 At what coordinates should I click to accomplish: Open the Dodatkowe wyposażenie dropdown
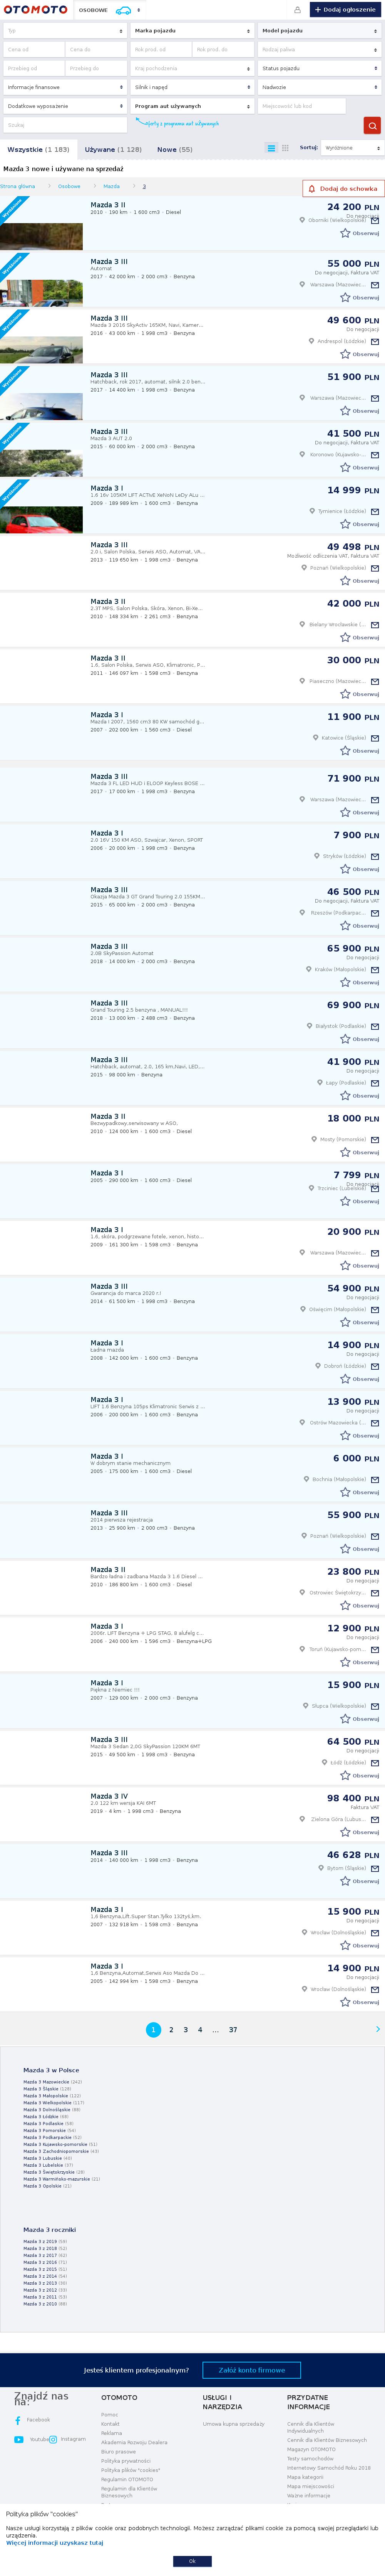coord(65,106)
